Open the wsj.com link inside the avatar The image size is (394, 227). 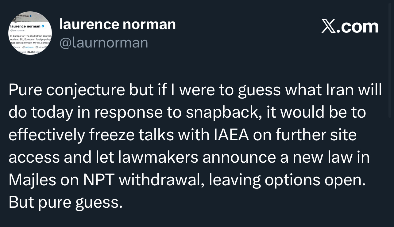pyautogui.click(x=29, y=47)
